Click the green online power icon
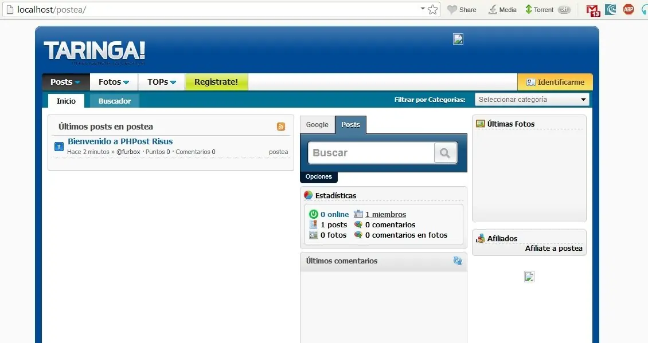 [314, 214]
